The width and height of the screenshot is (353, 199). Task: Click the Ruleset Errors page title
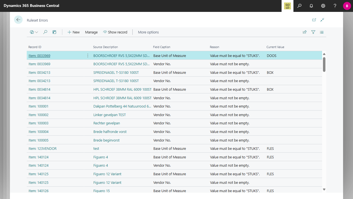click(x=37, y=20)
